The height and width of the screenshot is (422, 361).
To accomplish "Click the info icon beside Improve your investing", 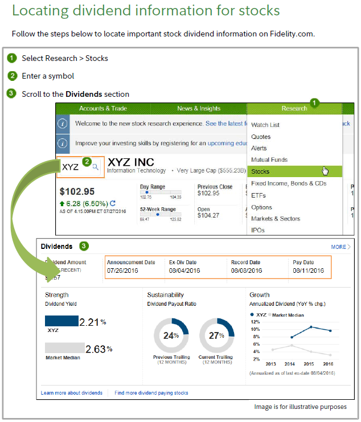I will 63,143.
